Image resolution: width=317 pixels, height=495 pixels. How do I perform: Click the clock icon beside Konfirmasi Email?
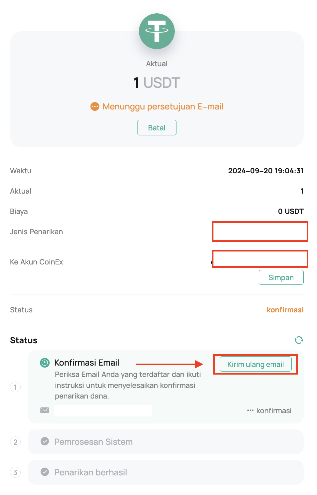(x=45, y=363)
